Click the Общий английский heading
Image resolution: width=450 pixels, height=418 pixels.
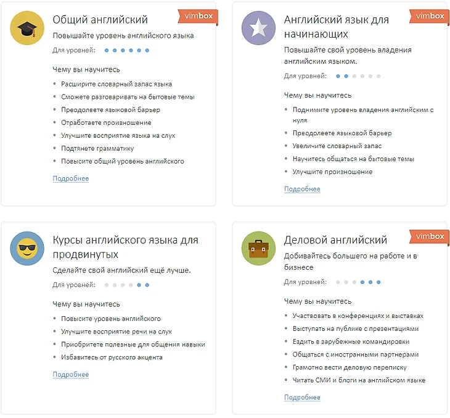100,20
